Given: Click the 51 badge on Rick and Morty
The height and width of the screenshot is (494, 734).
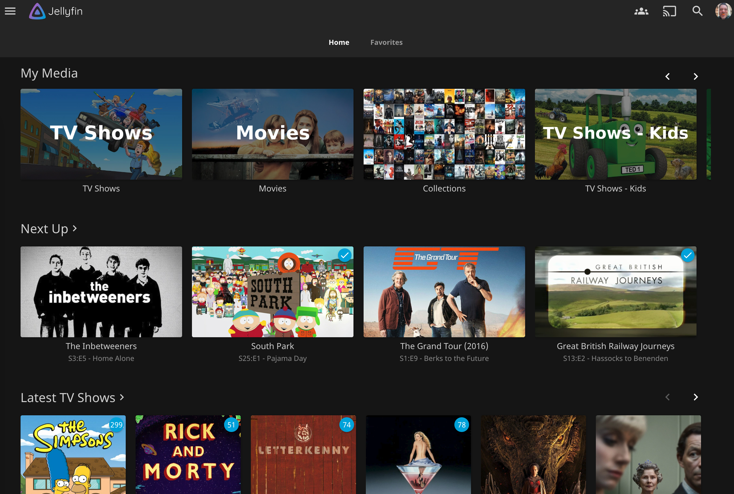Looking at the screenshot, I should [x=231, y=425].
